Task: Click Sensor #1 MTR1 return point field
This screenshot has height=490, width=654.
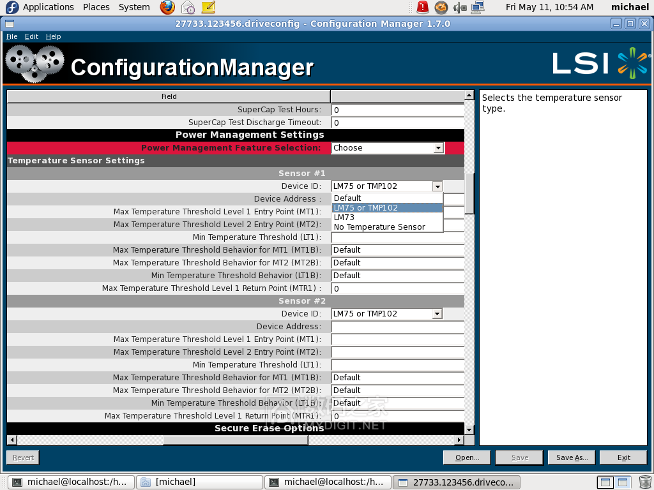Action: coord(398,289)
